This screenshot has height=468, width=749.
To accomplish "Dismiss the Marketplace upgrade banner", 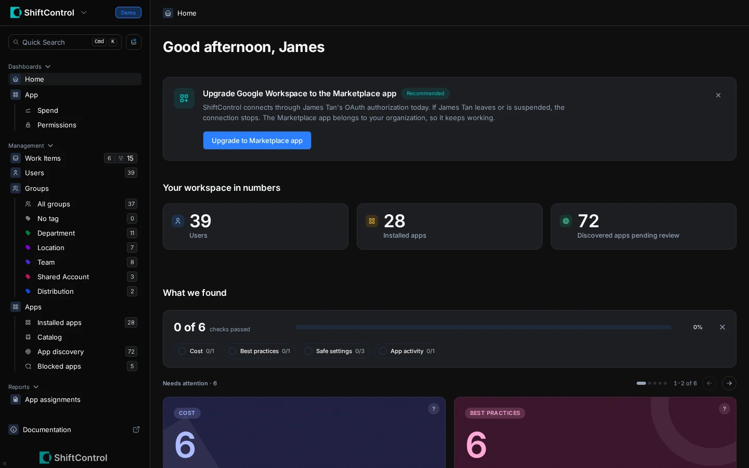I will pos(718,95).
